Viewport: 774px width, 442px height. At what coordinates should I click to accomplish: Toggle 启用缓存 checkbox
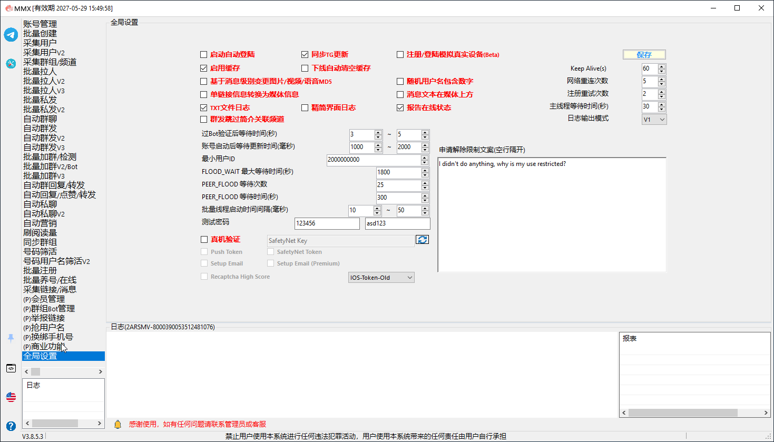point(203,68)
